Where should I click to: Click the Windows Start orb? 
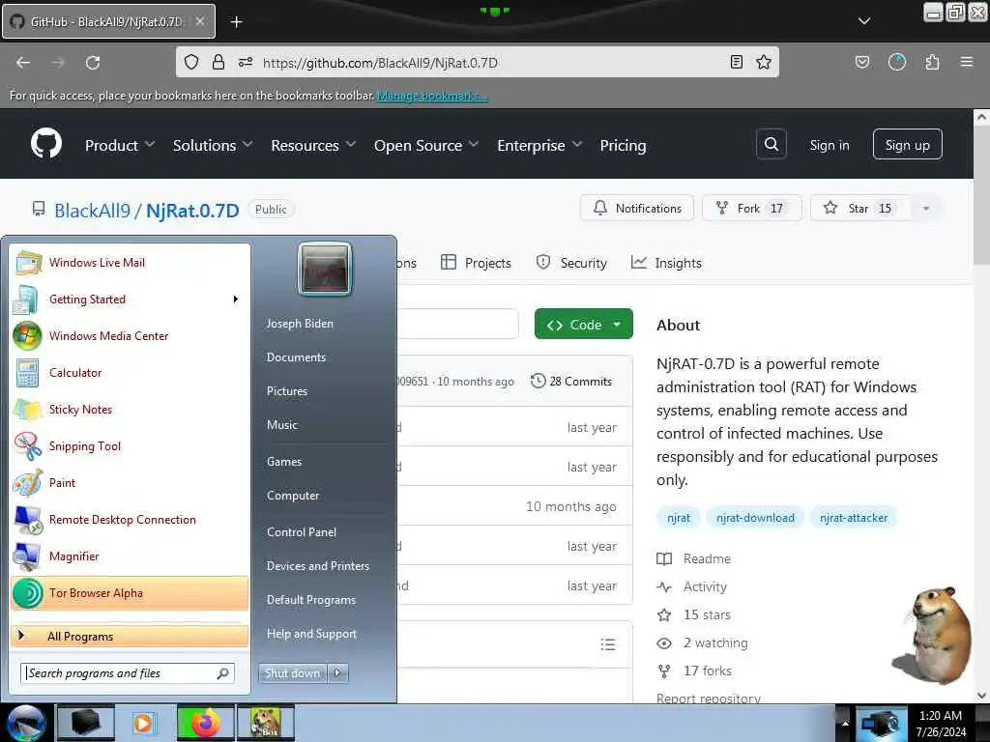(26, 723)
